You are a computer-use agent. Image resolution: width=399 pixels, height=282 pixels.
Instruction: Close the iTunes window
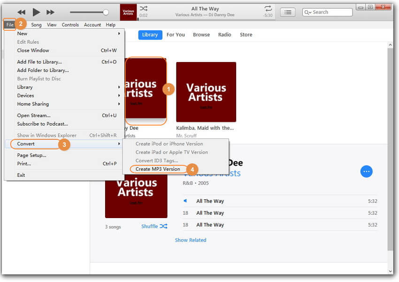pos(383,7)
